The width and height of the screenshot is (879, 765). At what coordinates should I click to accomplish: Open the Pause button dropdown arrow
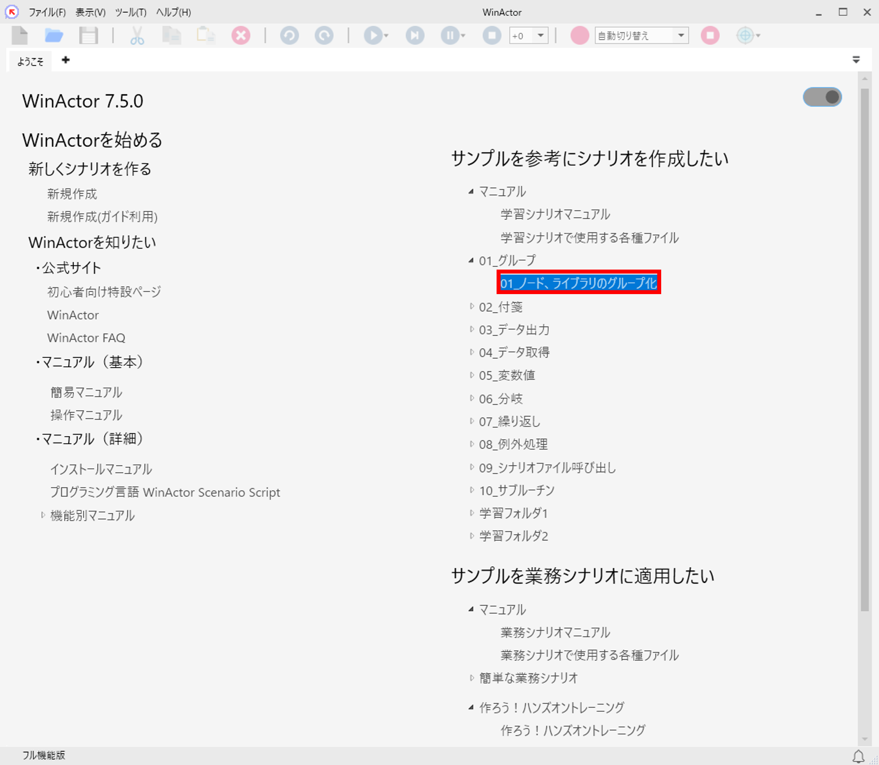coord(463,36)
